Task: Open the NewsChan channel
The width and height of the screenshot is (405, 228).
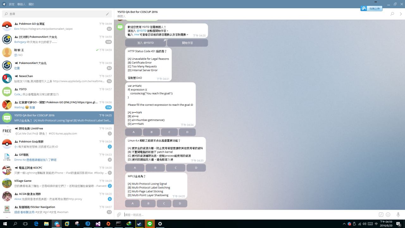Action: click(57, 79)
